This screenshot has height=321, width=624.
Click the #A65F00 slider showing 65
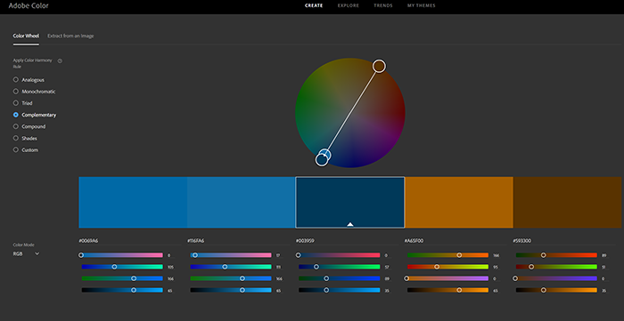(447, 291)
